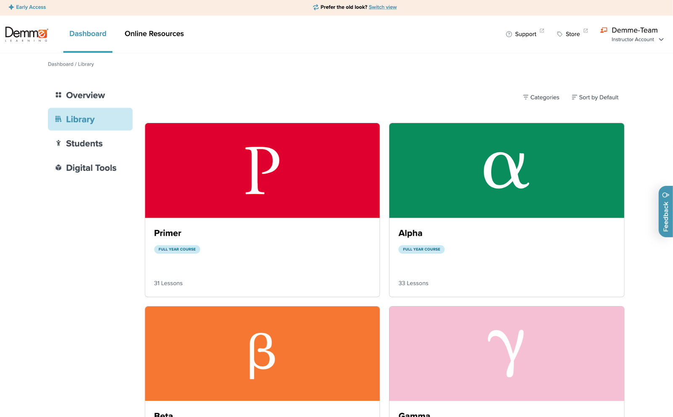Viewport: 673px width, 417px height.
Task: Switch to the Online Resources tab
Action: tap(154, 34)
